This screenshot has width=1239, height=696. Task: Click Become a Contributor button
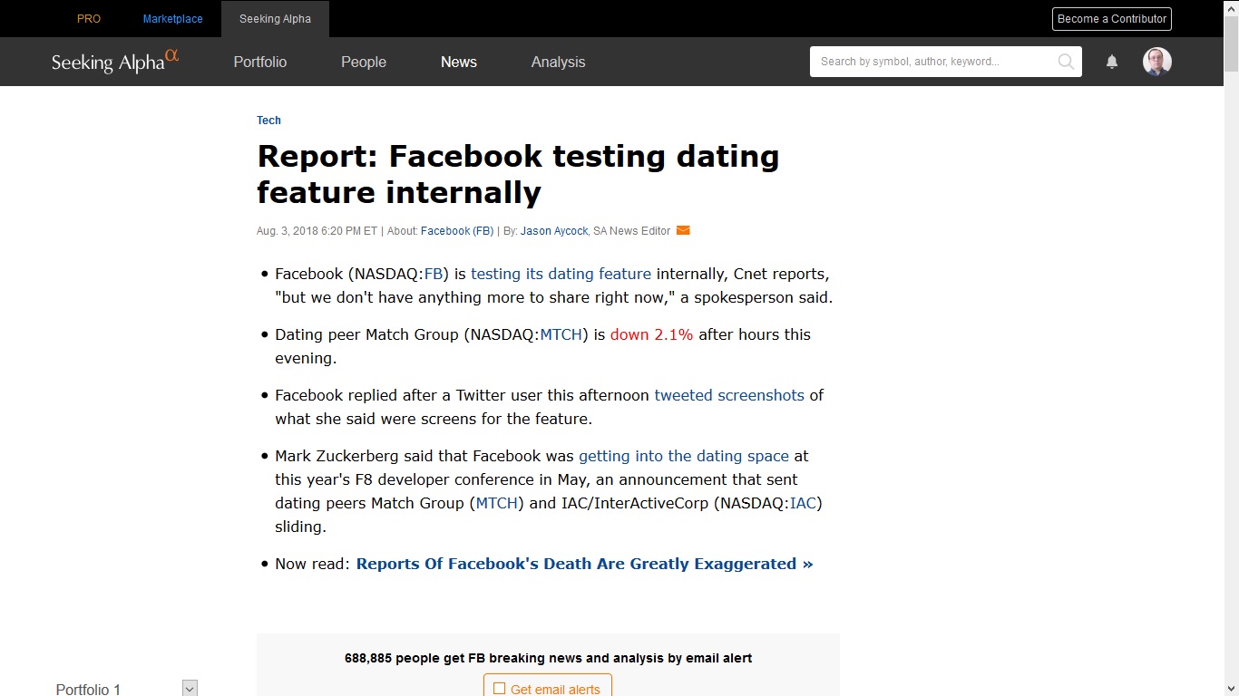1112,19
